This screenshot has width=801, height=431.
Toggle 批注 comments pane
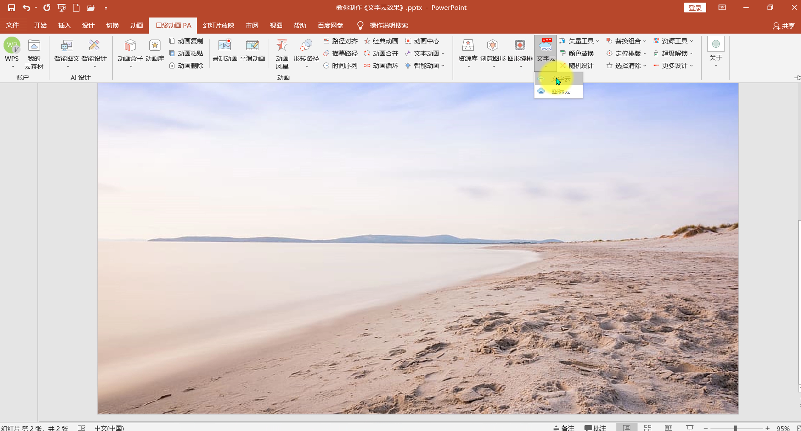click(x=595, y=428)
